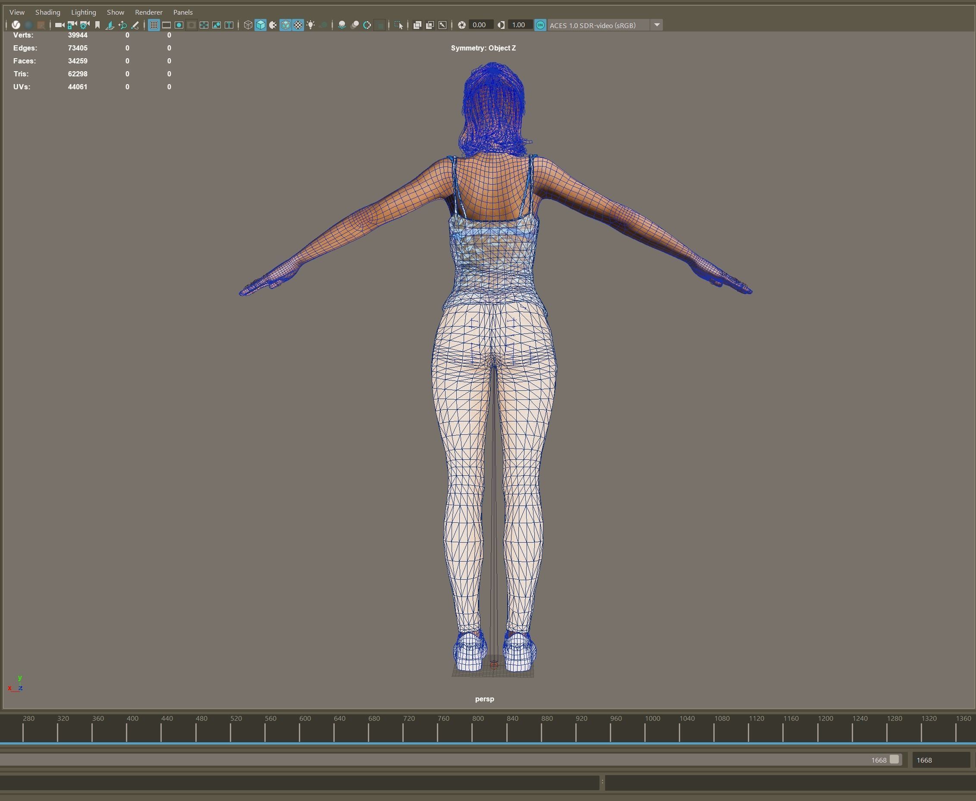
Task: Switch the color management ON toggle off
Action: [x=540, y=25]
